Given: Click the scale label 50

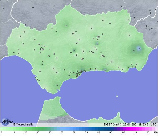Looking at the screenshot, I should click(62, 133).
